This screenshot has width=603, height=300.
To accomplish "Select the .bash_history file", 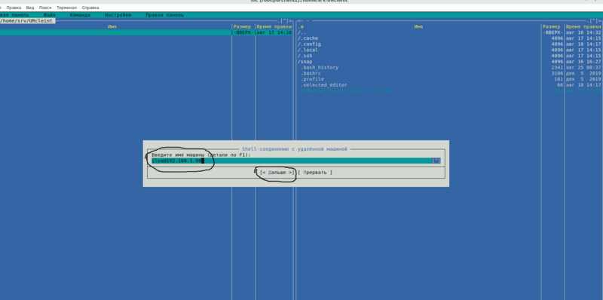I will [418, 67].
